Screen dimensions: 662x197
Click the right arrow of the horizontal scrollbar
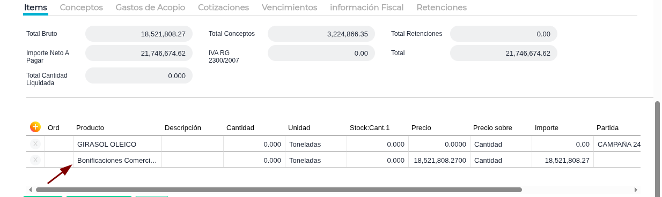[636, 190]
